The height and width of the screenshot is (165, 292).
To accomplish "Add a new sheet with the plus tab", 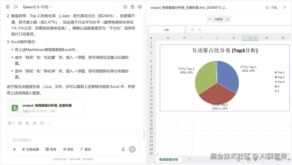I will tap(189, 159).
